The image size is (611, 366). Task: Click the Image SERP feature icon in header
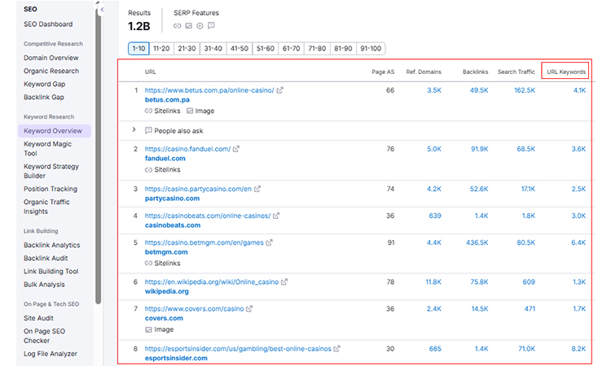click(189, 26)
